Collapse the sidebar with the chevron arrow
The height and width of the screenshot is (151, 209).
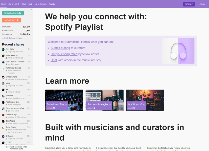(31, 10)
